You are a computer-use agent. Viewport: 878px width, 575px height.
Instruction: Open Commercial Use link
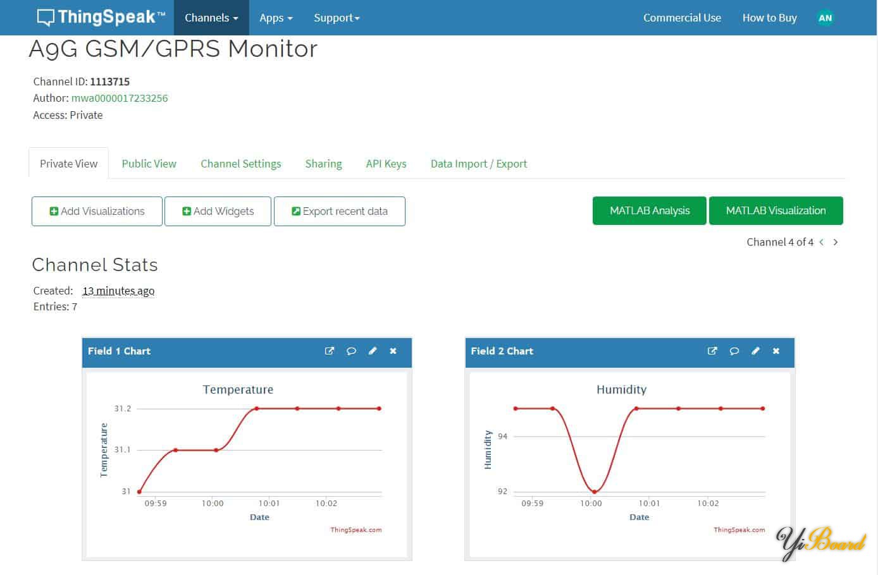point(682,18)
